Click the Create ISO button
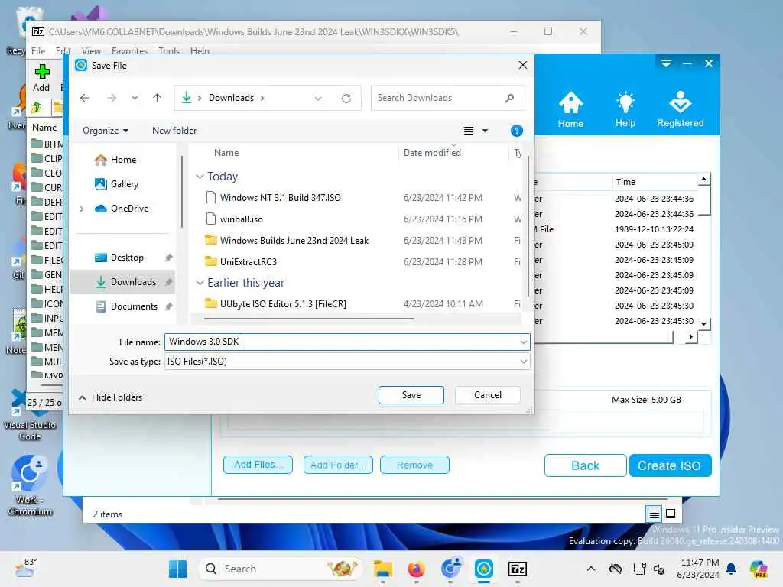The width and height of the screenshot is (783, 587). pos(670,465)
